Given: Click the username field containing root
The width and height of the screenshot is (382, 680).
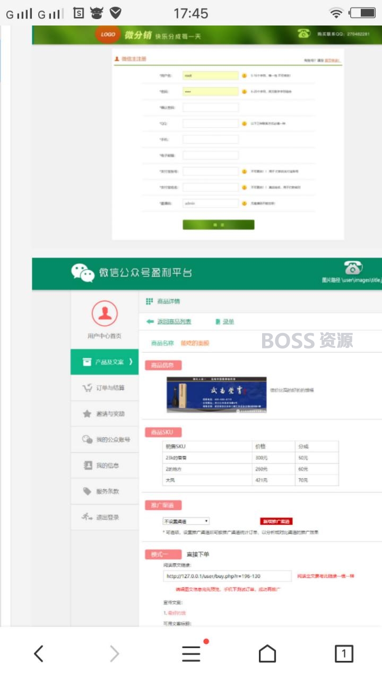Looking at the screenshot, I should point(211,76).
